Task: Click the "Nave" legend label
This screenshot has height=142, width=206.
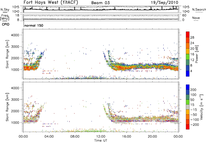Action: tap(196, 18)
